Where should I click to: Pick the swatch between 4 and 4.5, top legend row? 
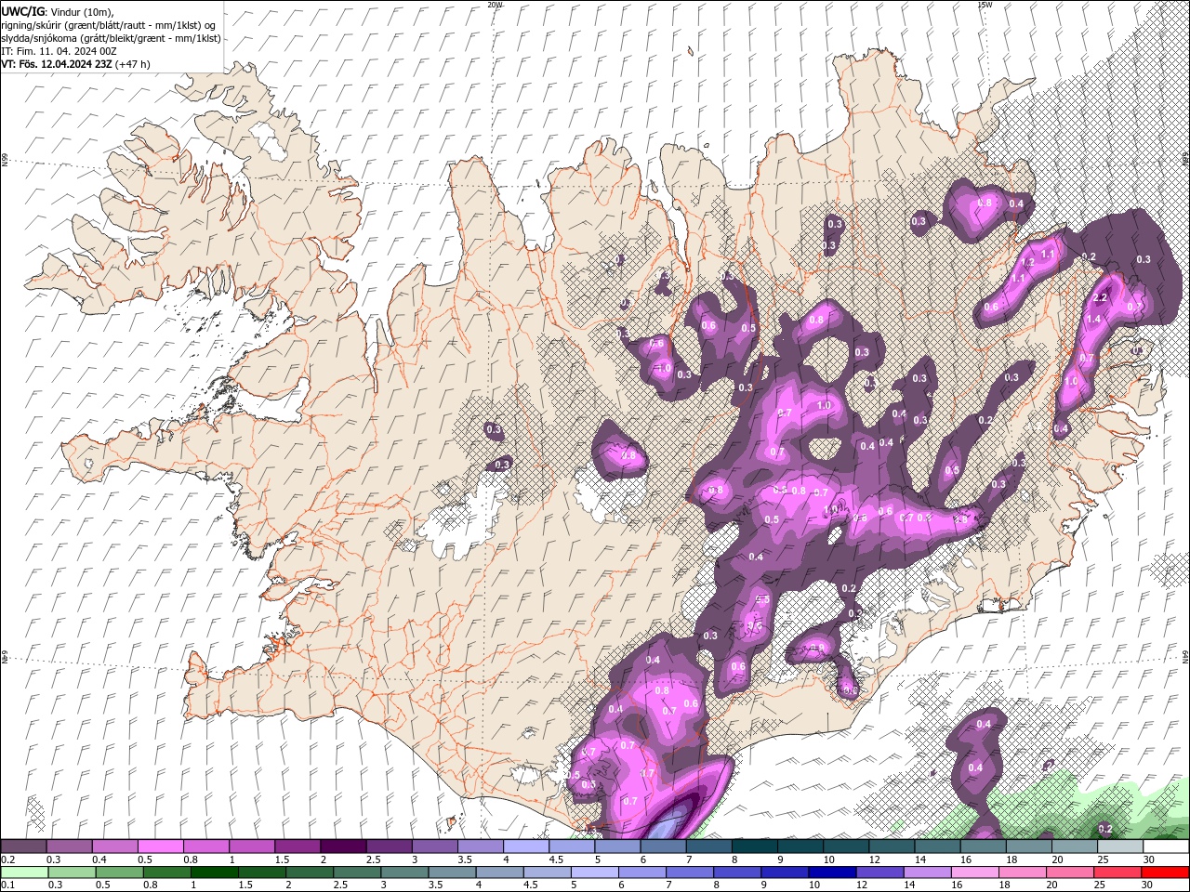point(525,846)
